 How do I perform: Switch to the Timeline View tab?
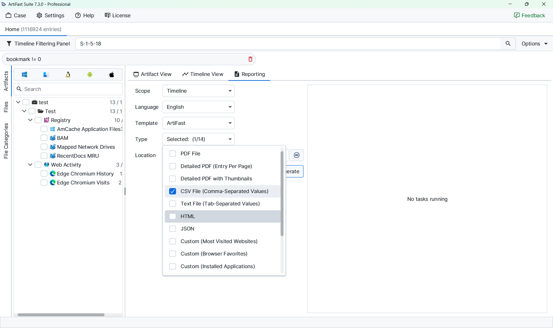203,74
